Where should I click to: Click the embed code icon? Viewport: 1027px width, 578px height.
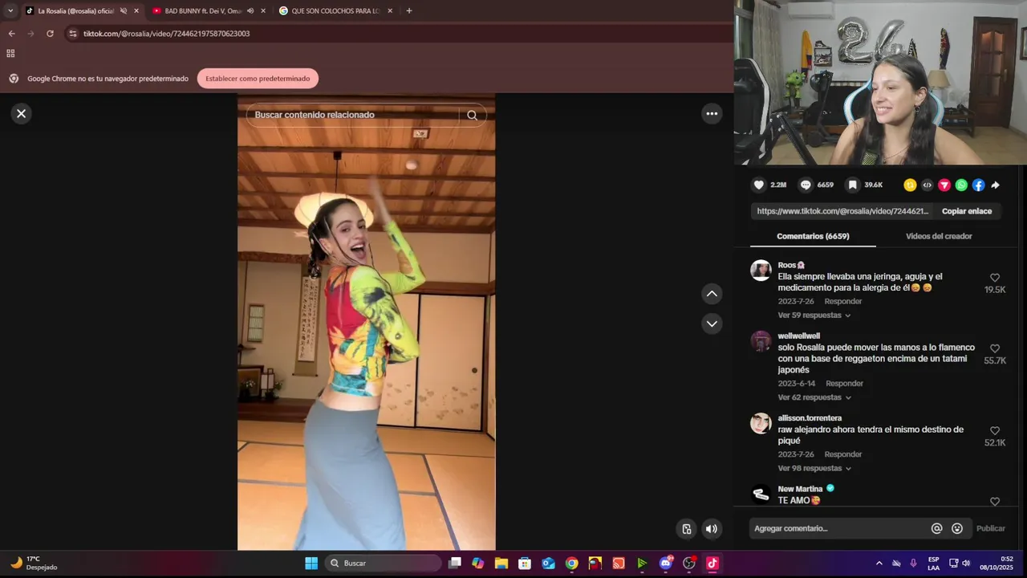tap(928, 185)
